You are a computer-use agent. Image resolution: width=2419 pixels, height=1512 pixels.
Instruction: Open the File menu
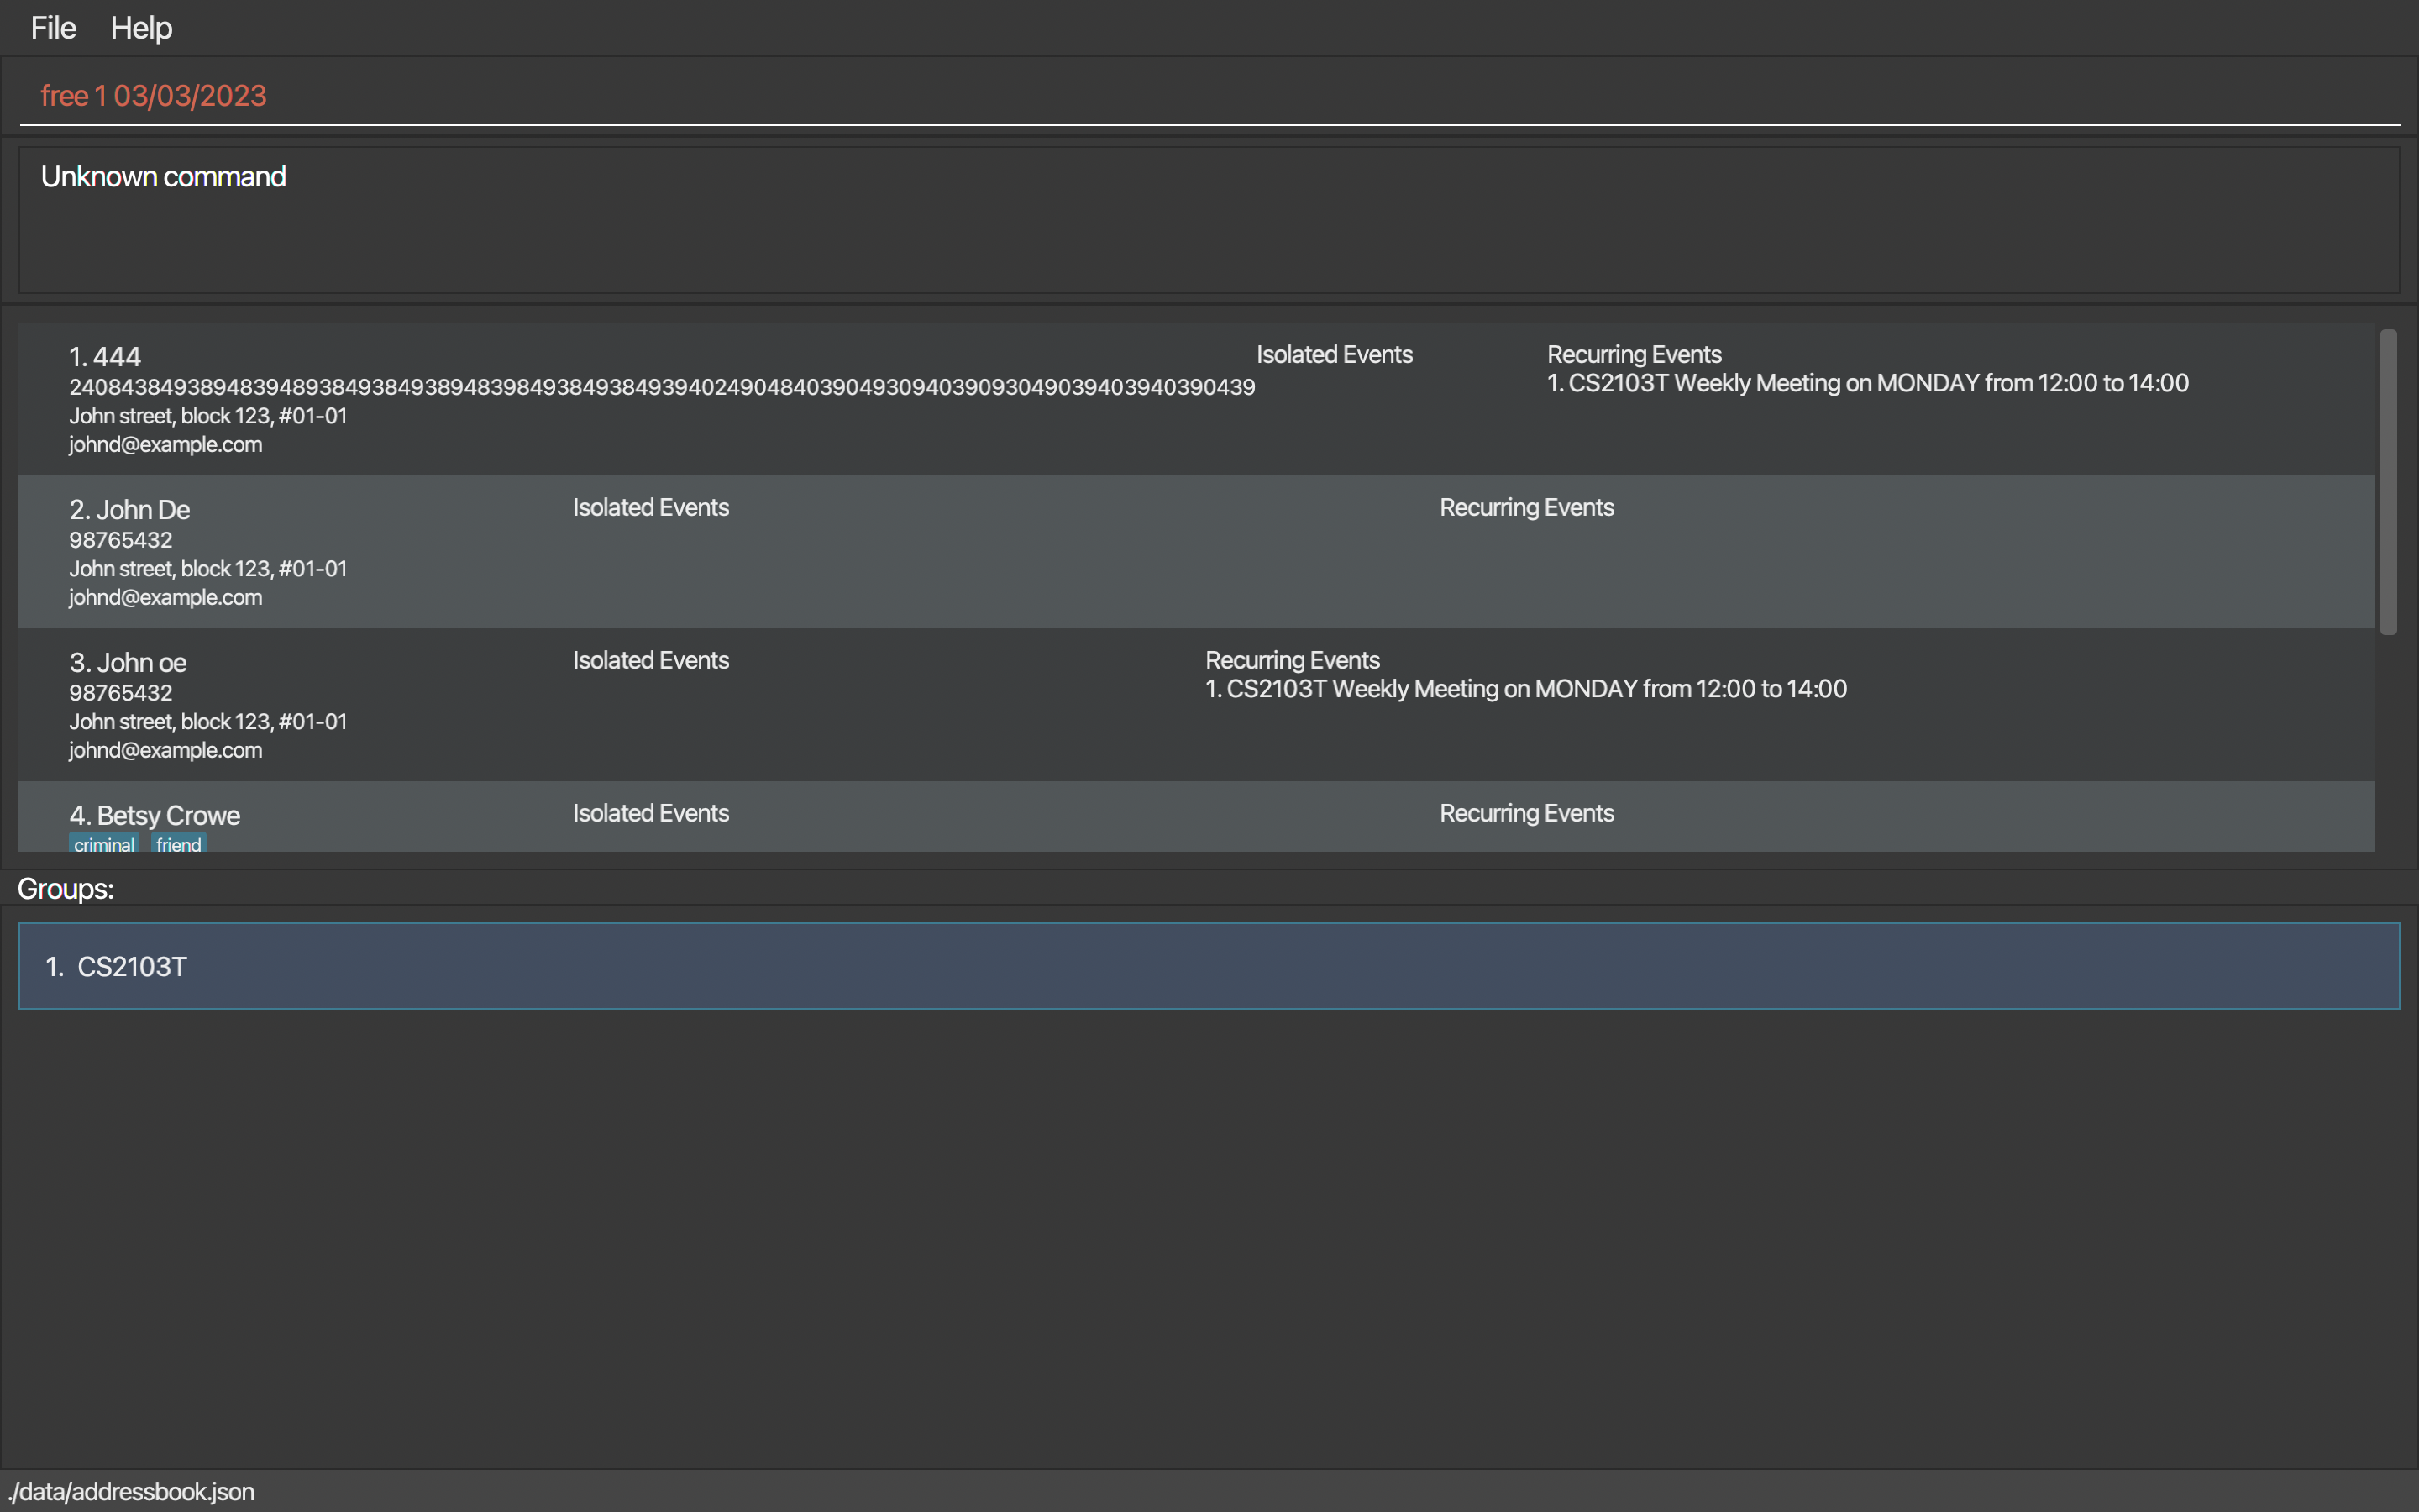[x=53, y=28]
